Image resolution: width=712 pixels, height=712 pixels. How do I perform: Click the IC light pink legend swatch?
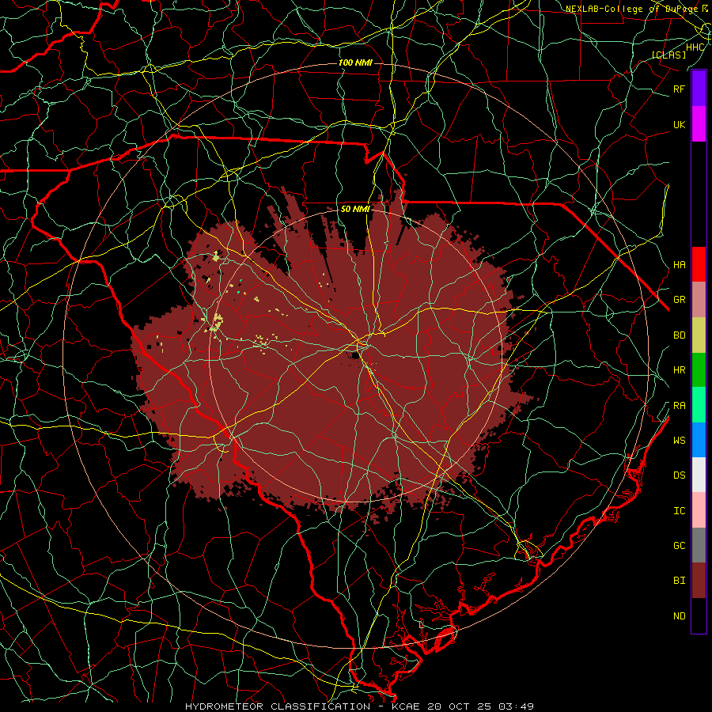(699, 510)
